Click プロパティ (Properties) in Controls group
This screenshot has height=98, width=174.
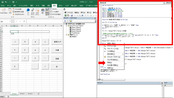[x=54, y=9]
